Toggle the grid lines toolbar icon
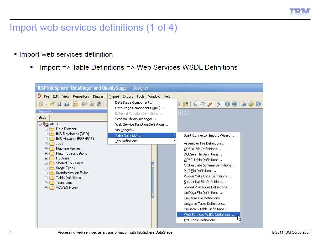This screenshot has height=240, width=320. pyautogui.click(x=195, y=104)
